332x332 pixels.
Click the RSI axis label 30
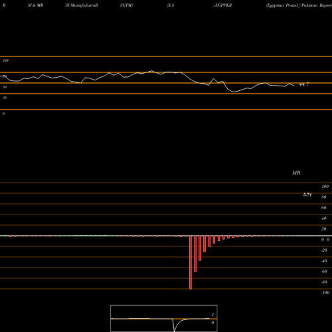tap(5, 98)
